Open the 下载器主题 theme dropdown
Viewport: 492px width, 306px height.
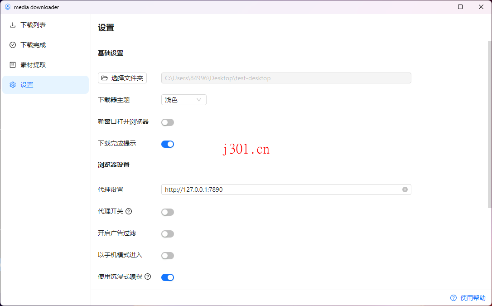click(x=183, y=99)
